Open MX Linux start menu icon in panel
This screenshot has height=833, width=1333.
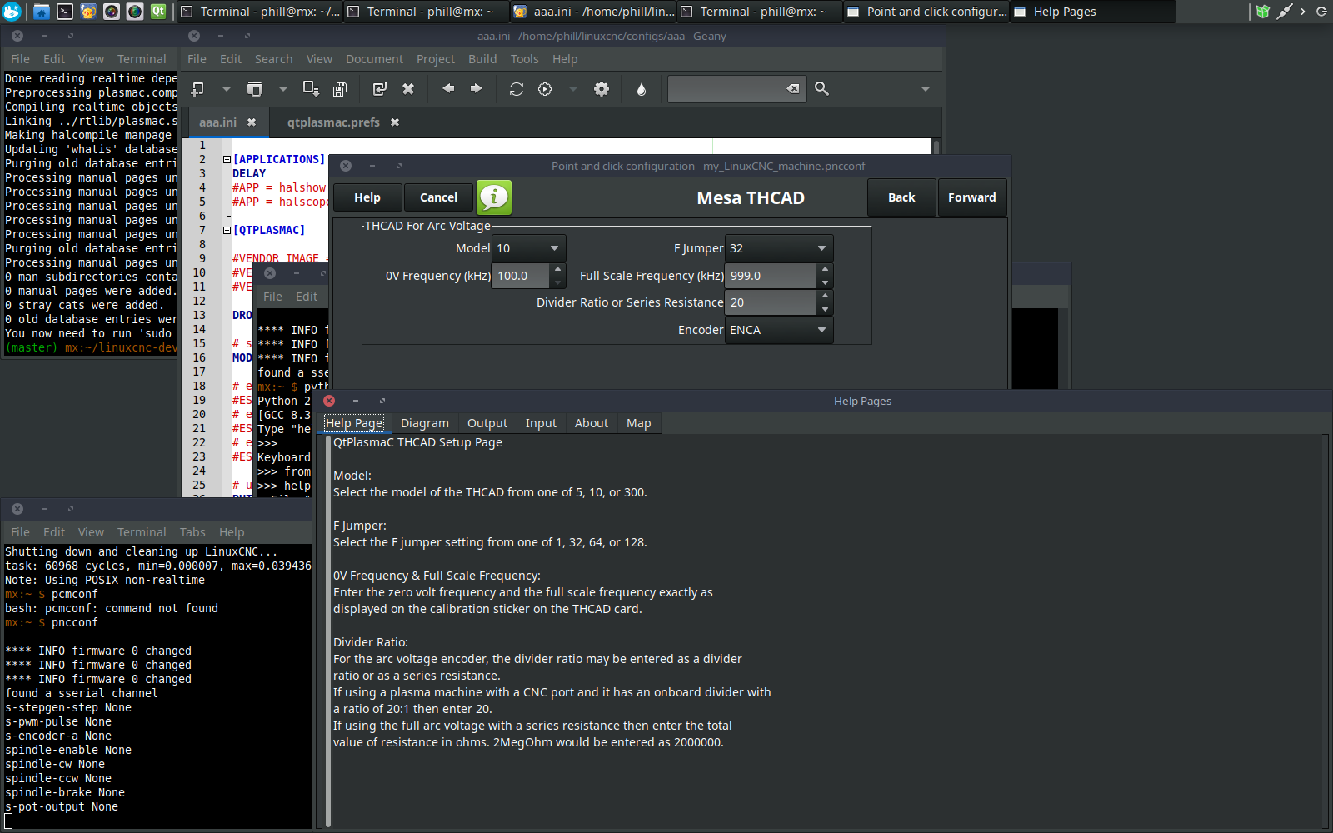[12, 12]
